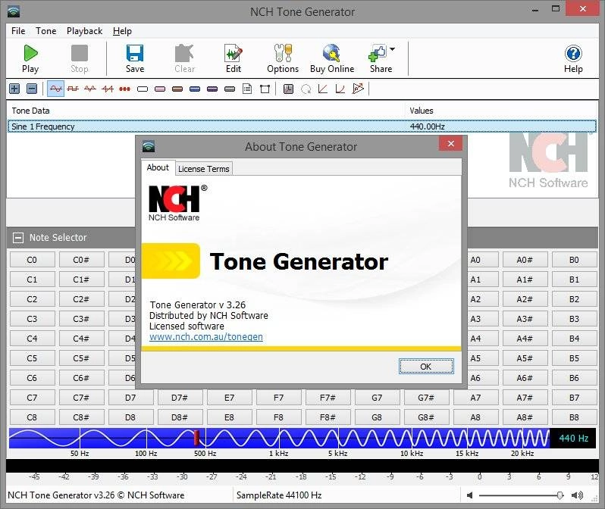Click the add tone plus icon
Screen dimensions: 605x509
(14, 89)
